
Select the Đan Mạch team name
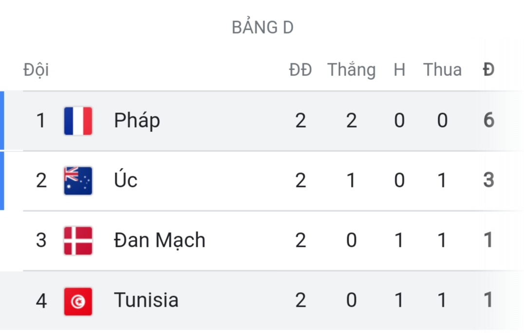[x=160, y=240]
